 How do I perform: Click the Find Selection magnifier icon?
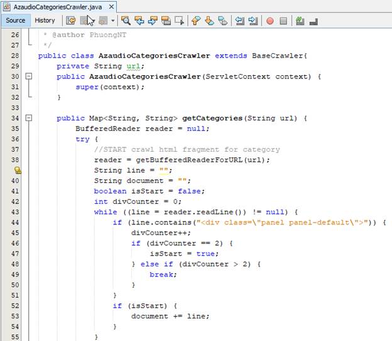click(126, 21)
